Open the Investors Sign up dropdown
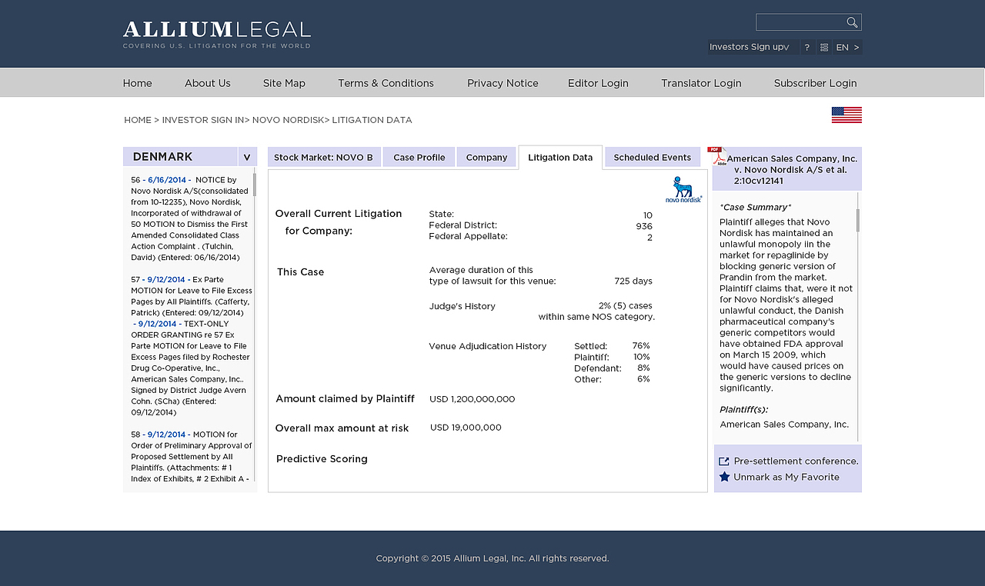Screen dimensions: 985x586 tap(753, 47)
